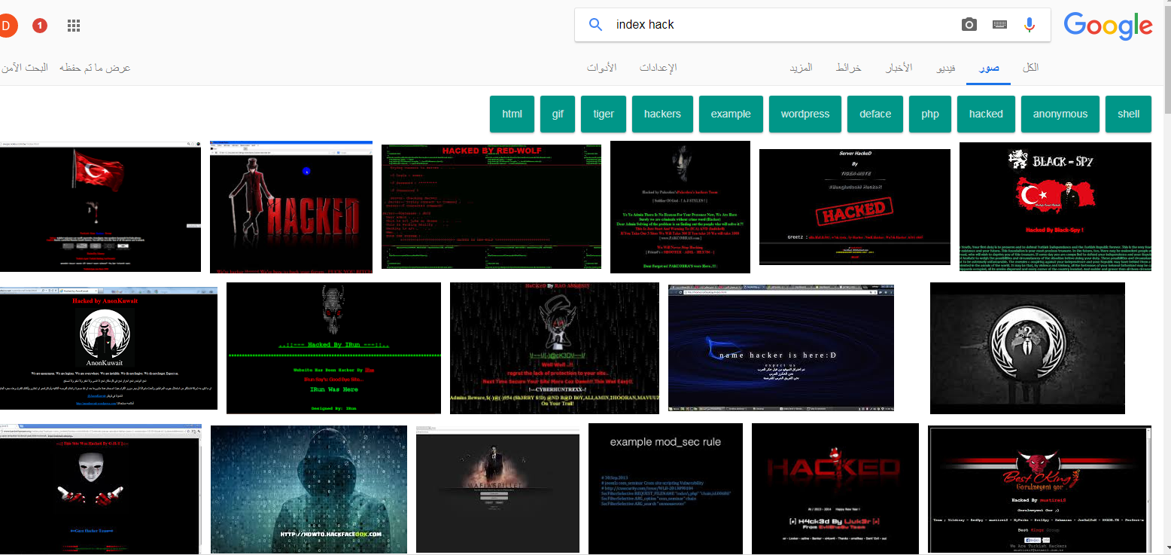Viewport: 1171px width, 555px height.
Task: Open the الأخبار tab
Action: [x=899, y=68]
